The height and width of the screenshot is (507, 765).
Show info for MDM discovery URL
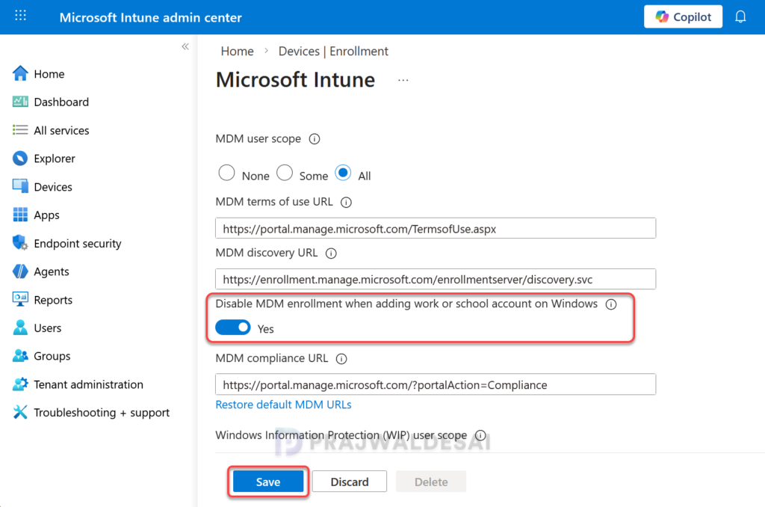point(331,253)
